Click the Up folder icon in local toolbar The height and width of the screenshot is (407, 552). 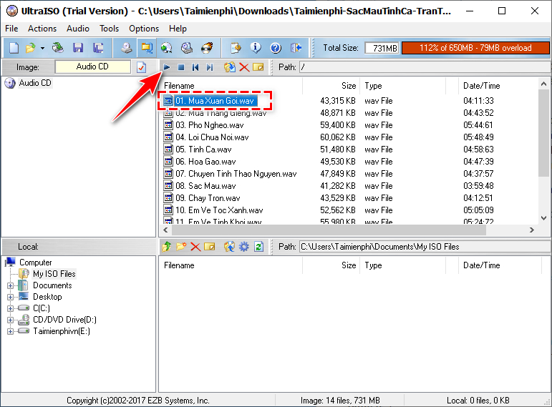point(167,247)
